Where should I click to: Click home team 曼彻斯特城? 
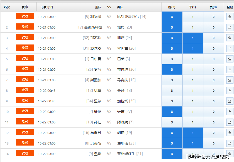coord(93,28)
